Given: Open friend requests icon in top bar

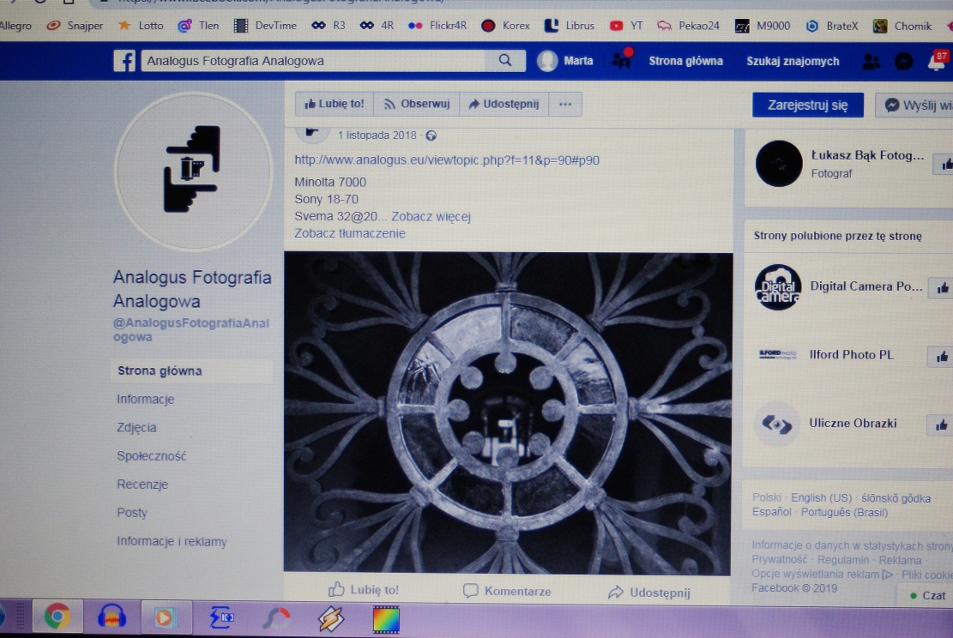Looking at the screenshot, I should [871, 62].
